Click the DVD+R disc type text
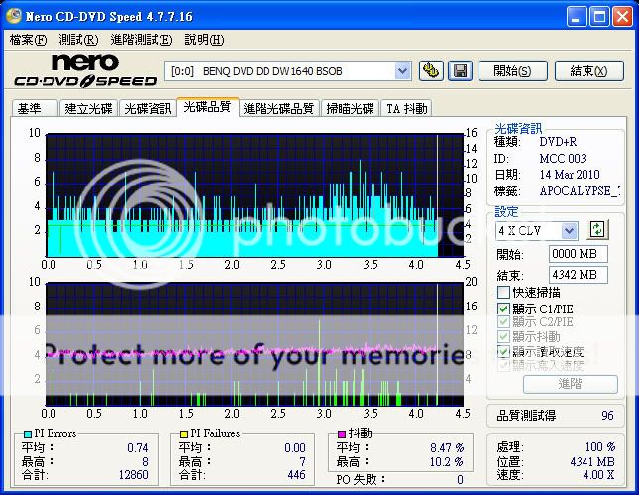 pyautogui.click(x=558, y=142)
